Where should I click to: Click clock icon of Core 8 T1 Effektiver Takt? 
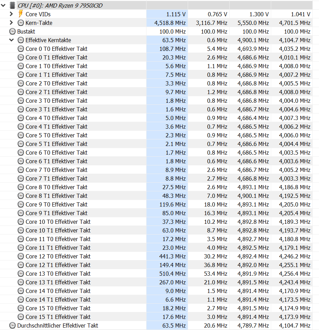coord(21,196)
